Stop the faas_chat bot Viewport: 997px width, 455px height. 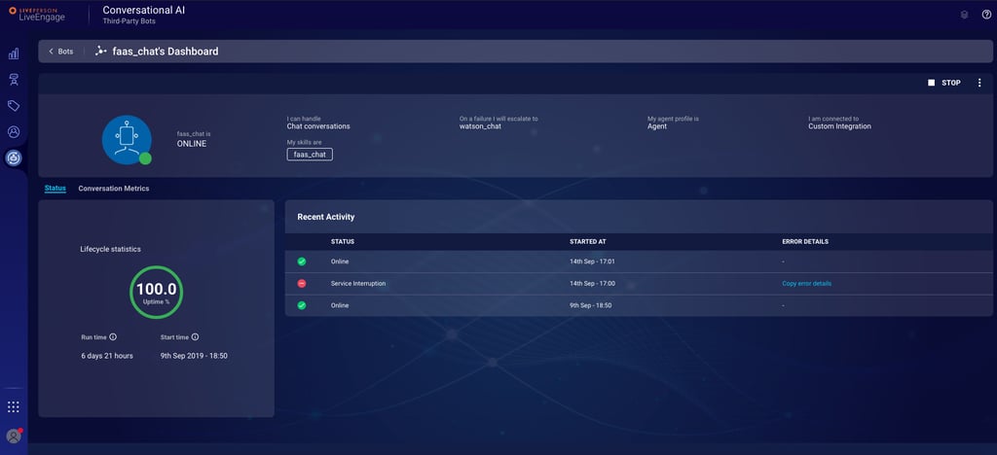click(x=944, y=84)
